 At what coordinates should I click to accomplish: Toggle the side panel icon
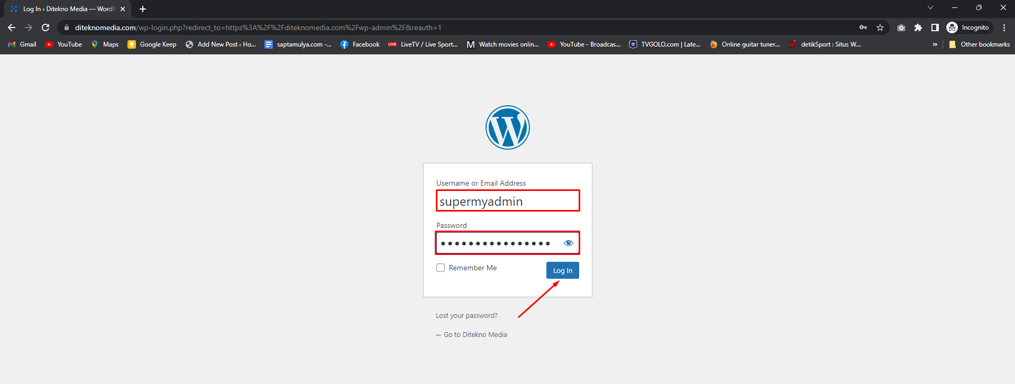[935, 28]
